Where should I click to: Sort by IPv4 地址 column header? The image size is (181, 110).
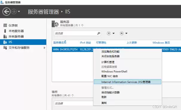(85, 43)
